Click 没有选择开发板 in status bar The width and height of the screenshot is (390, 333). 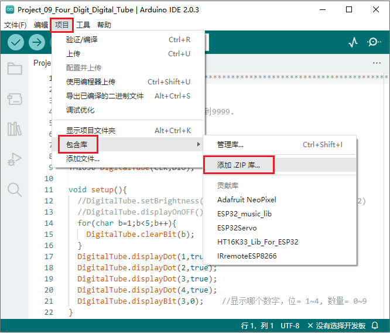point(341,325)
